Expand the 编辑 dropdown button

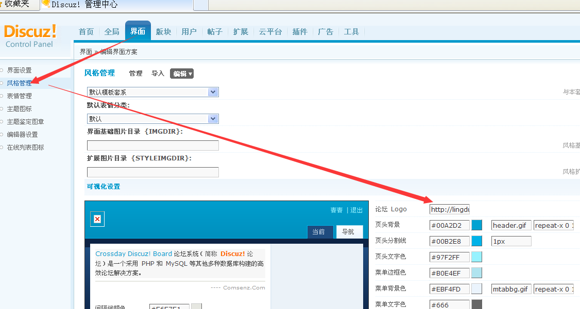[x=182, y=74]
